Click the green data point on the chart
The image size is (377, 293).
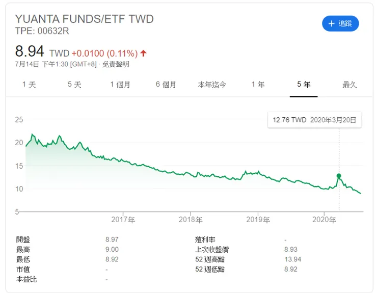pyautogui.click(x=339, y=176)
